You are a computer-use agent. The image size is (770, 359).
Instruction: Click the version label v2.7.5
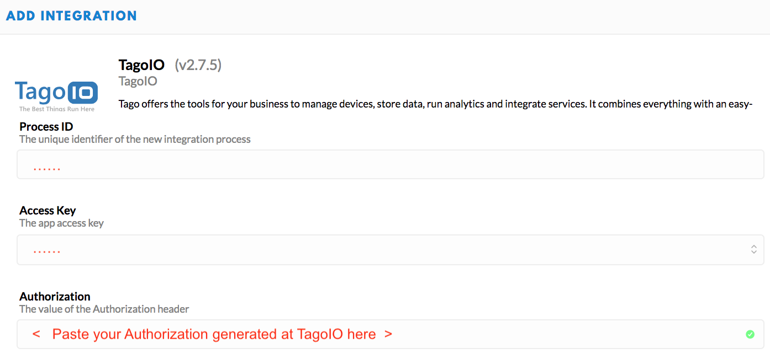point(198,65)
